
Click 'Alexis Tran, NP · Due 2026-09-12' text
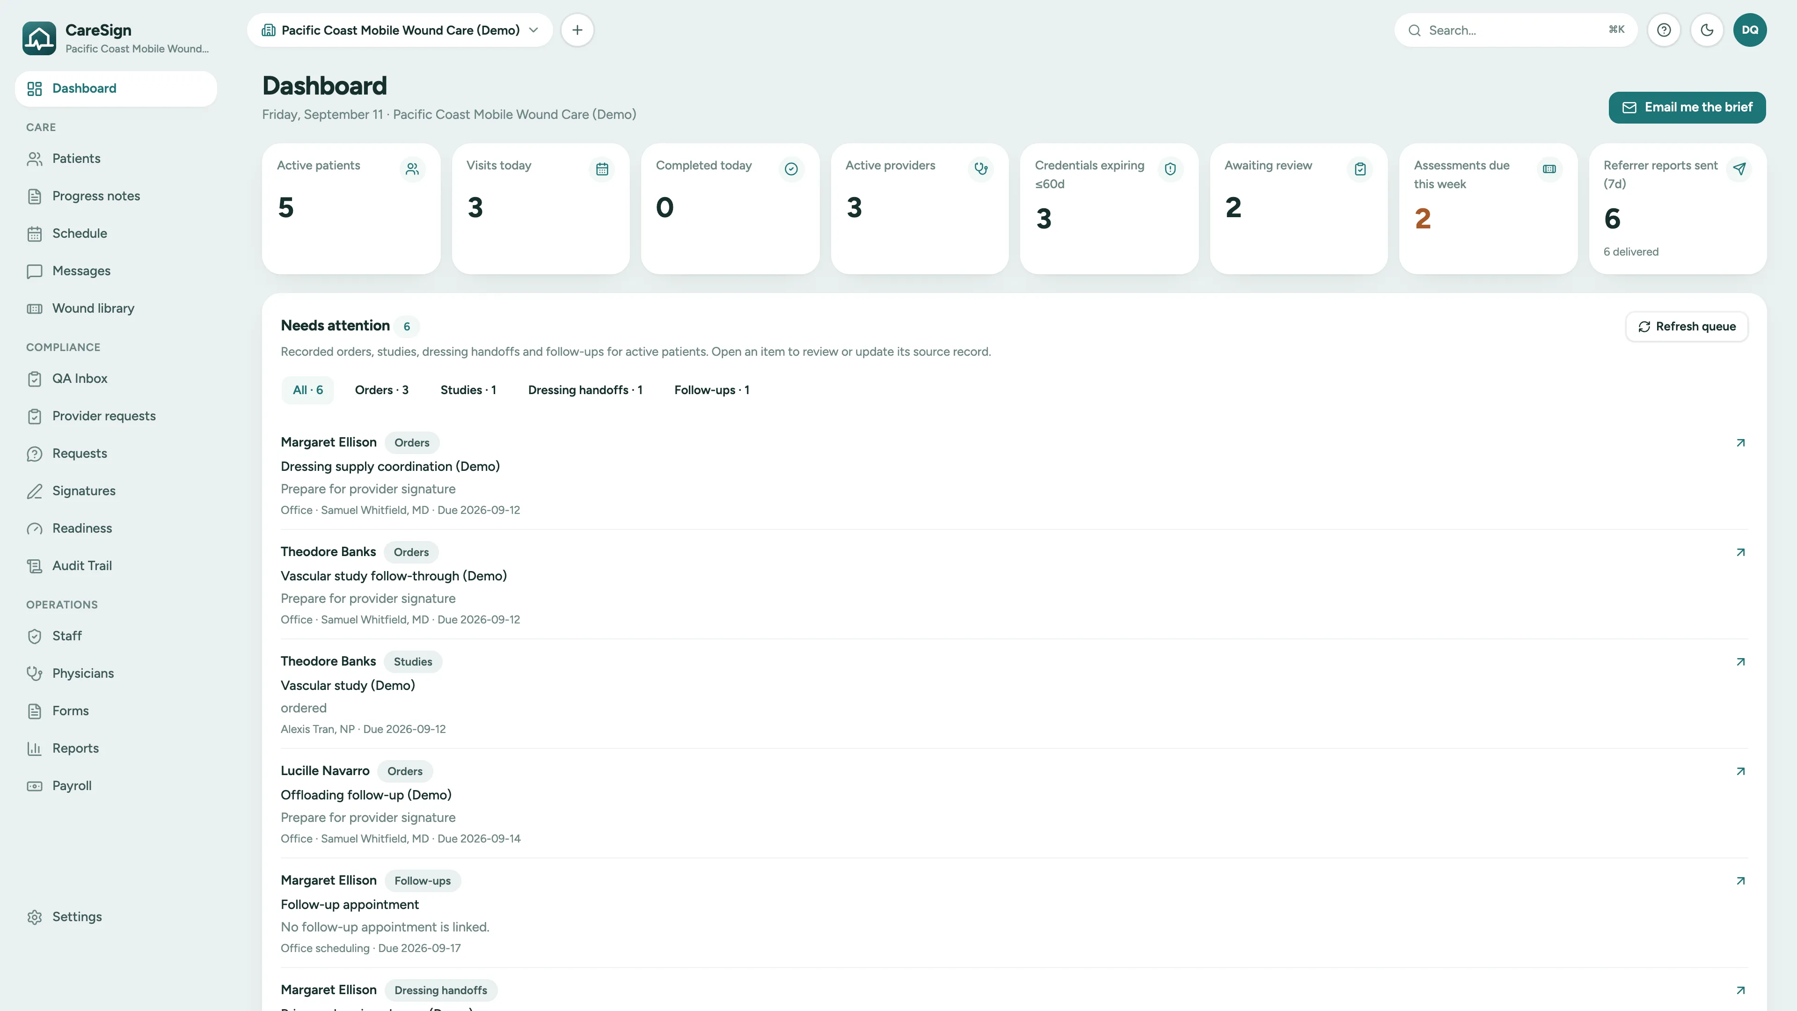(x=363, y=729)
